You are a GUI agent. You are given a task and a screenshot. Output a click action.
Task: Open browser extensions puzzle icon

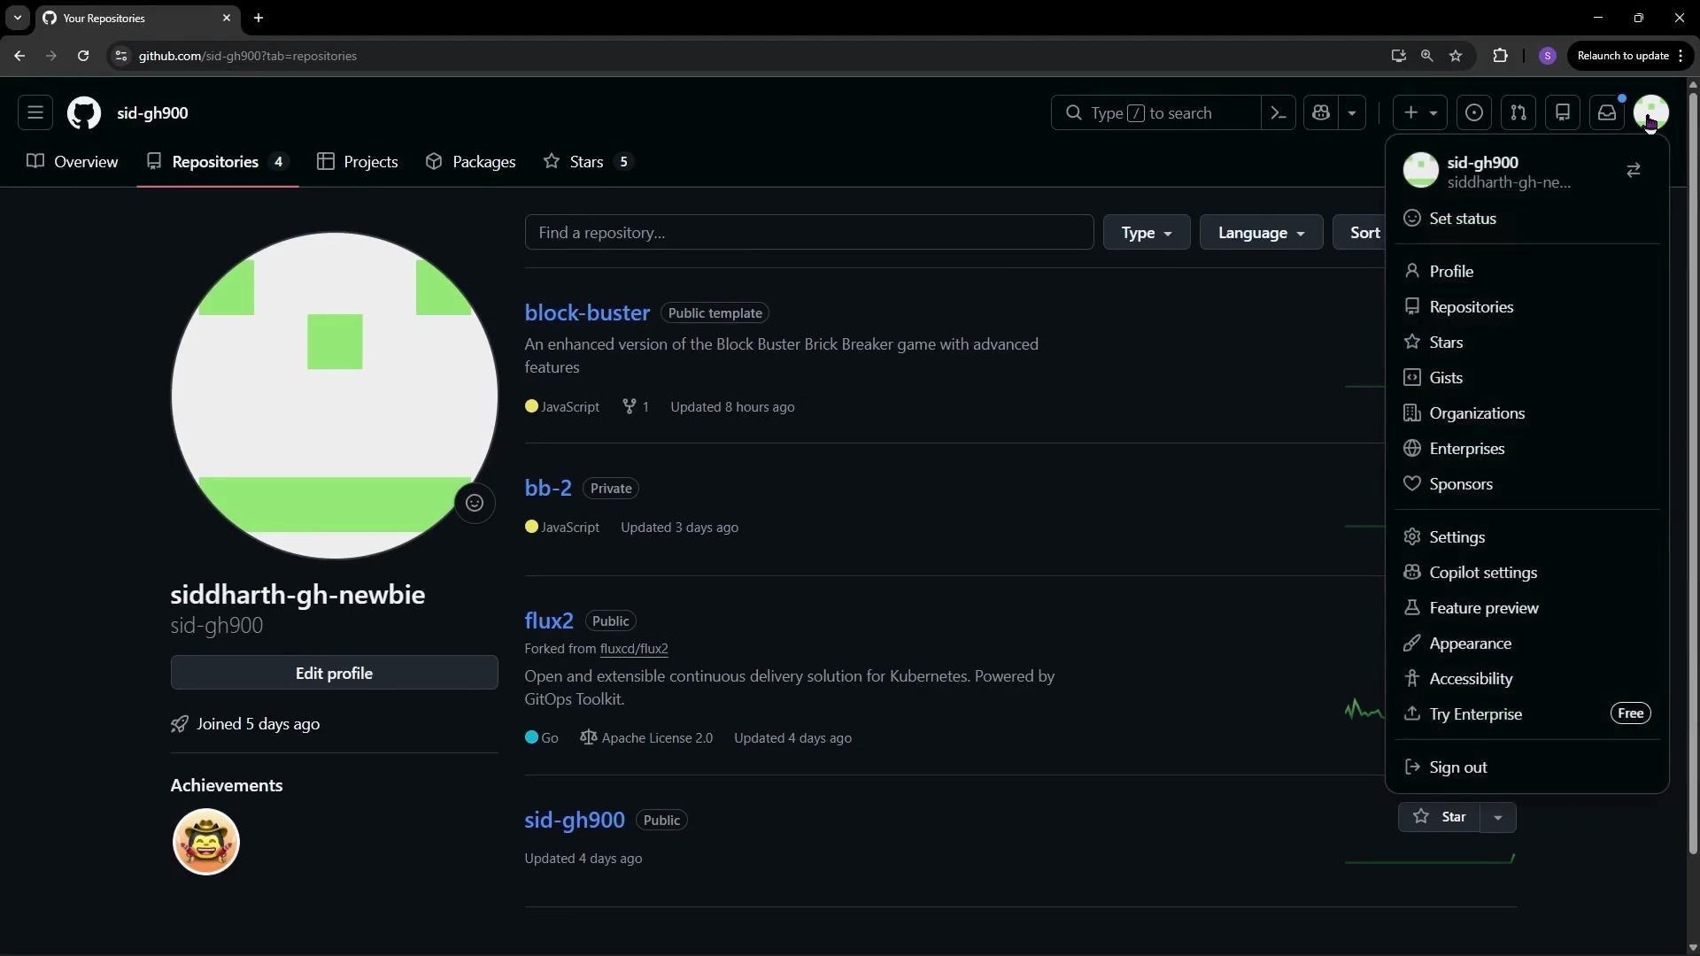[1500, 55]
